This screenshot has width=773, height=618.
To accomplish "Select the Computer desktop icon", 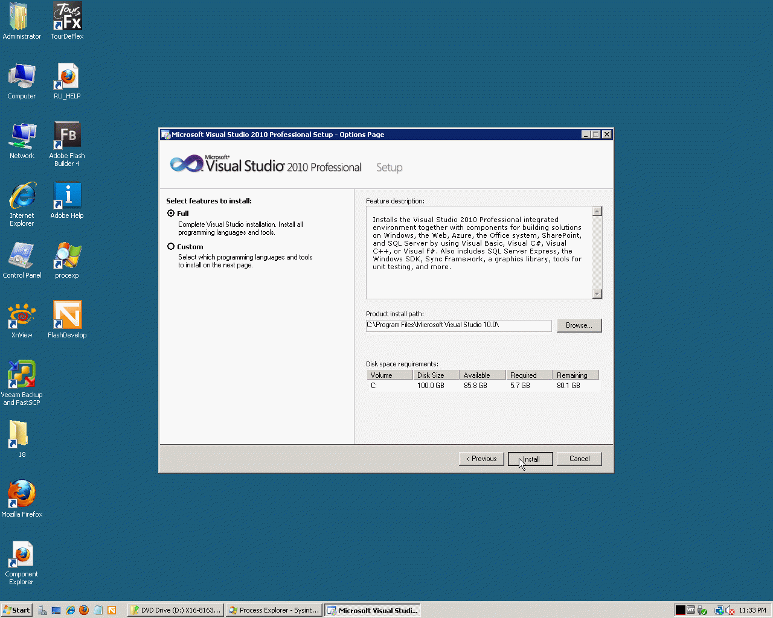I will pyautogui.click(x=22, y=81).
